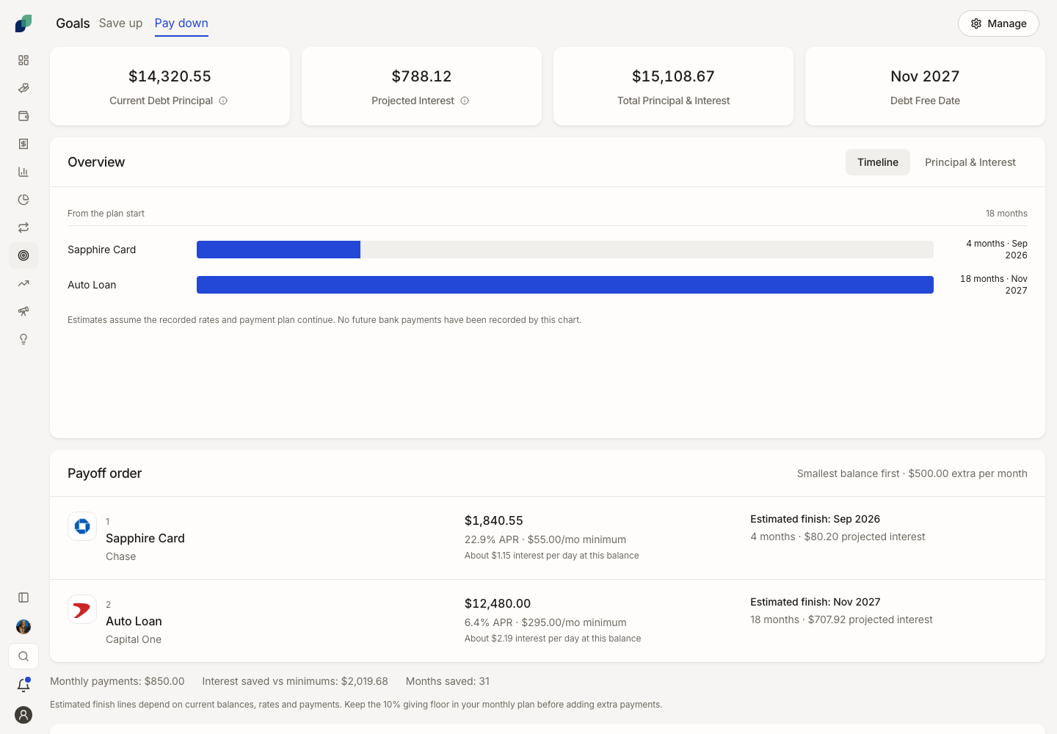Select the goals target icon in sidebar
Image resolution: width=1057 pixels, height=734 pixels.
[x=23, y=255]
